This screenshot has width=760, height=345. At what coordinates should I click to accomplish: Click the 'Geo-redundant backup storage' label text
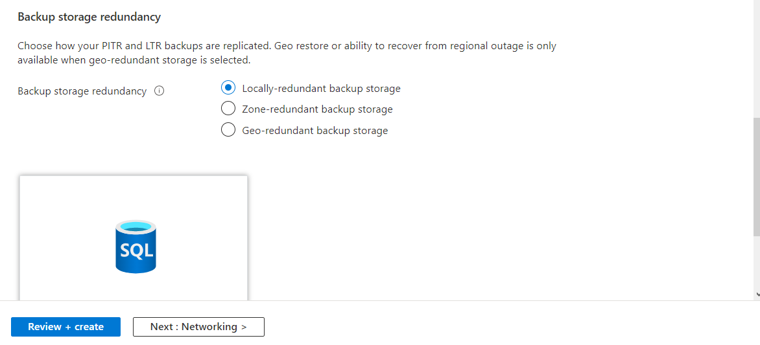[x=315, y=131]
